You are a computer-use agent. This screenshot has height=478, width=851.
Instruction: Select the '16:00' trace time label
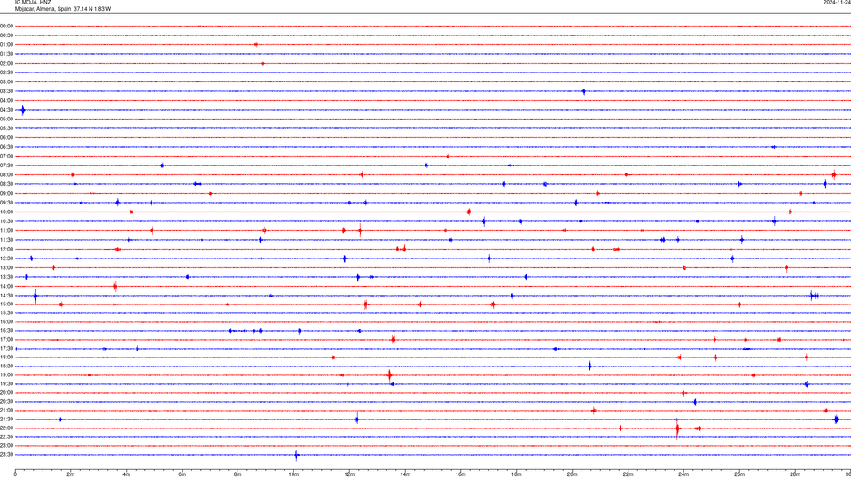(x=6, y=322)
